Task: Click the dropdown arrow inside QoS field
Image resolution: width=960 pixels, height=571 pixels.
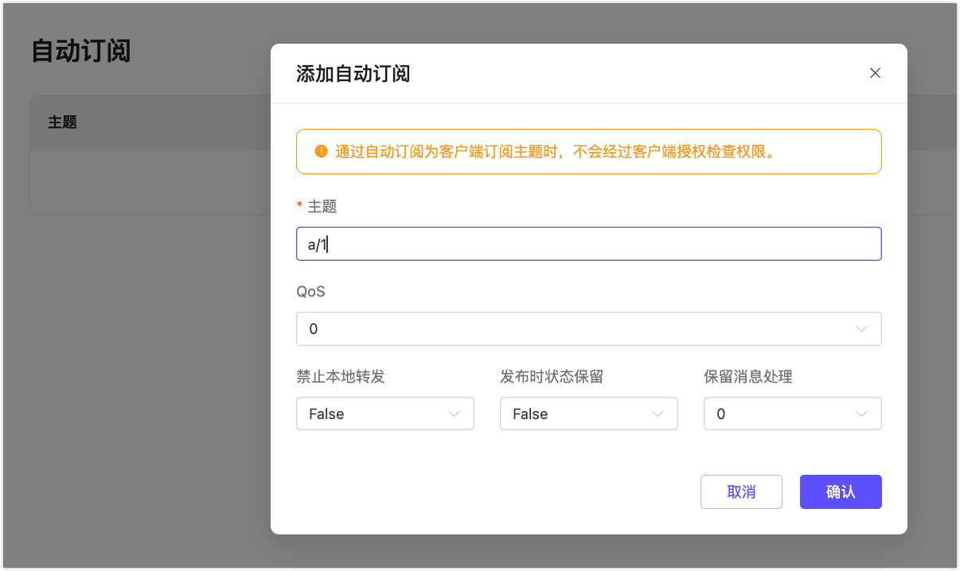Action: [x=862, y=328]
